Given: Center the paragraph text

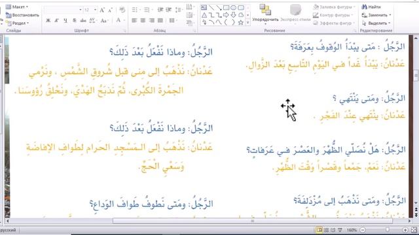Looking at the screenshot, I should coord(143,20).
